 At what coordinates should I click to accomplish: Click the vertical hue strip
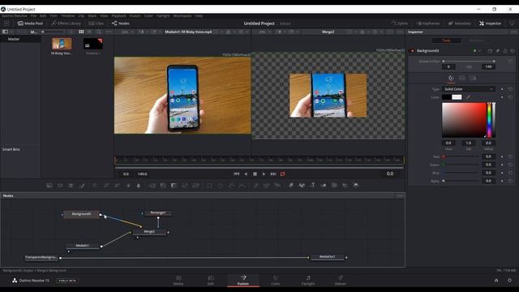pos(489,120)
